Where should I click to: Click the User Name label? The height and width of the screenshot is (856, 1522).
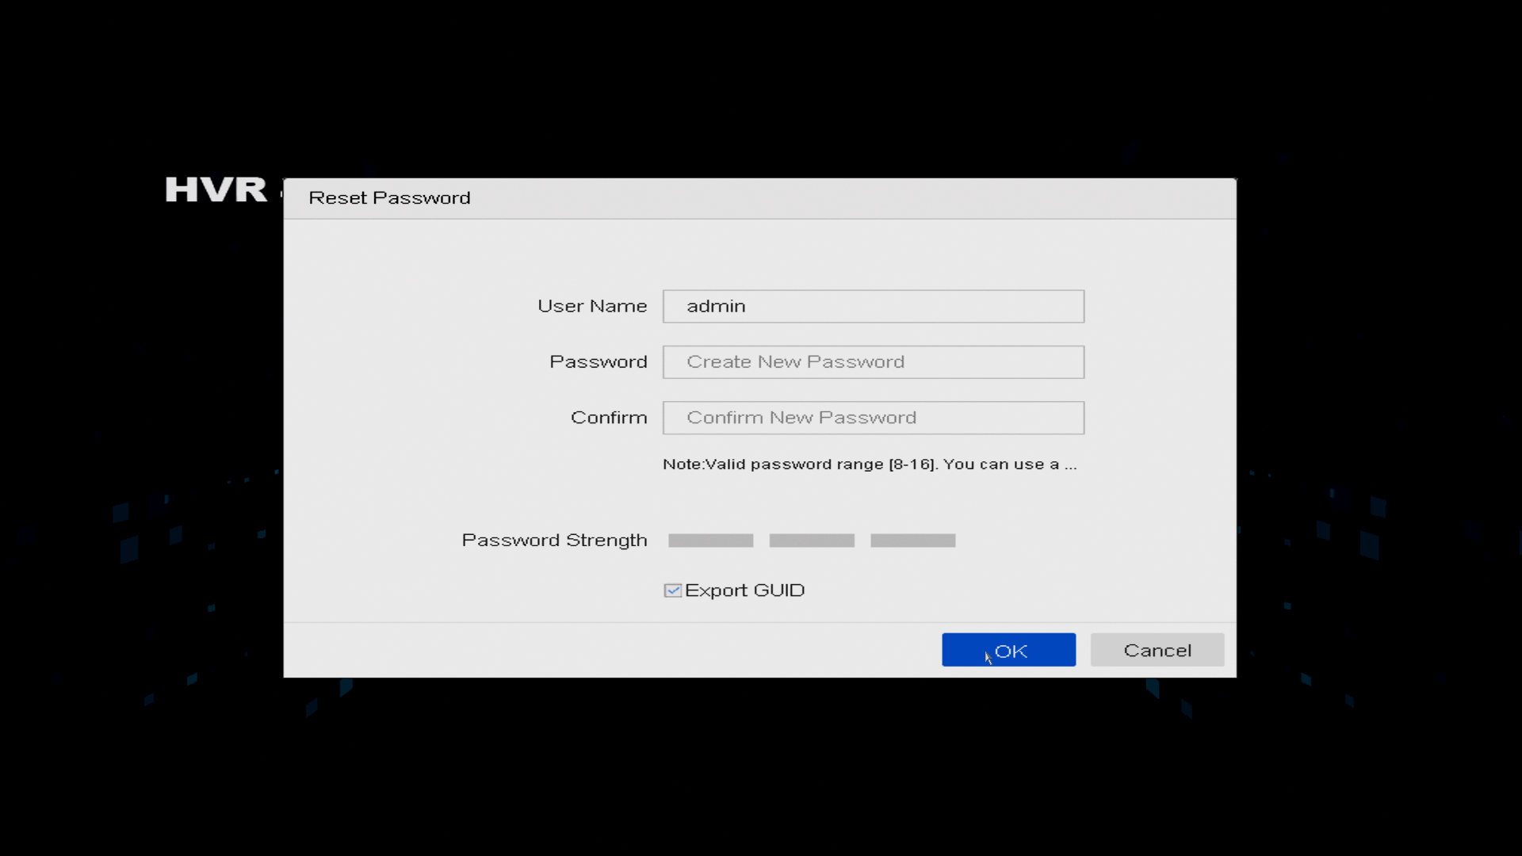(x=592, y=306)
